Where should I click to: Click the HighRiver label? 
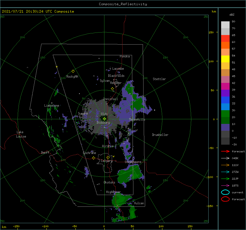click(x=113, y=192)
